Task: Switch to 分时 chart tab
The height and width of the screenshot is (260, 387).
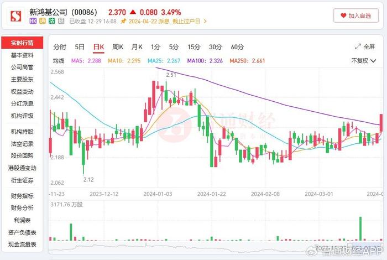Action: (x=60, y=47)
